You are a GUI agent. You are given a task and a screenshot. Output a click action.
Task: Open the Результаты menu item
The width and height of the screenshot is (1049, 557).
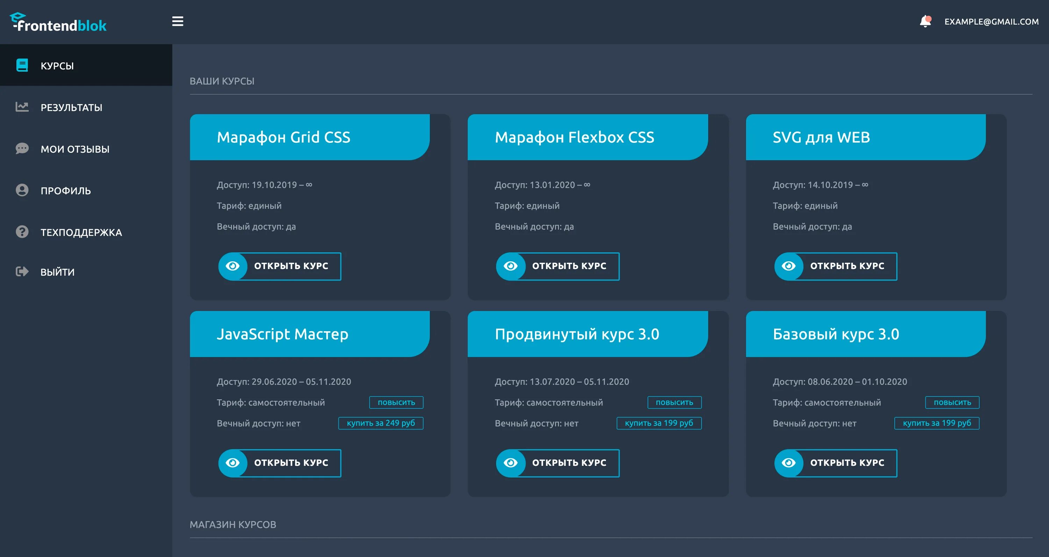(x=71, y=107)
